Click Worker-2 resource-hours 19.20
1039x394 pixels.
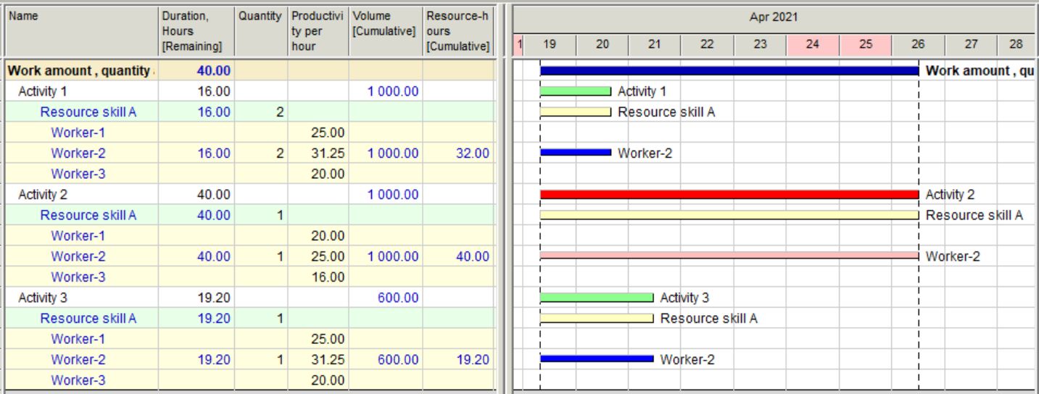pyautogui.click(x=474, y=359)
